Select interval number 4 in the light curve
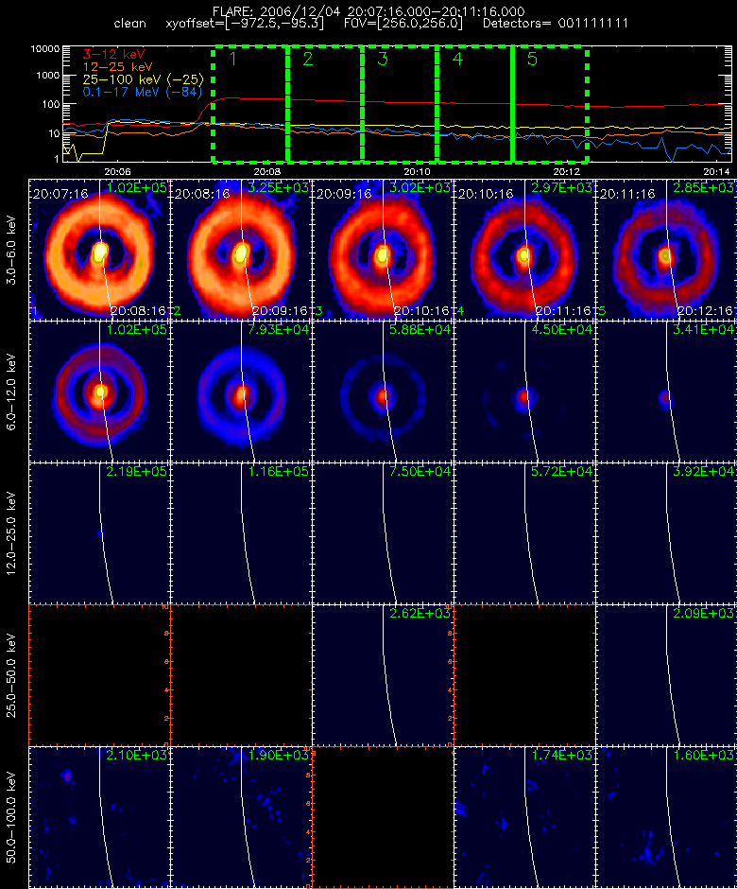The image size is (737, 889). [x=457, y=59]
